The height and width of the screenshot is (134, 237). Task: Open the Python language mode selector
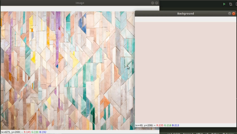215,133
